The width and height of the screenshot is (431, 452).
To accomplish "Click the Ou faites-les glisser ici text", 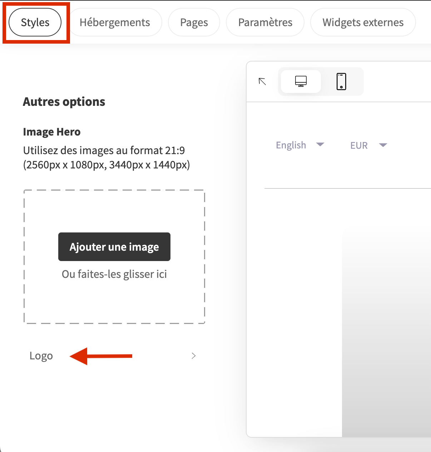I will [x=114, y=274].
